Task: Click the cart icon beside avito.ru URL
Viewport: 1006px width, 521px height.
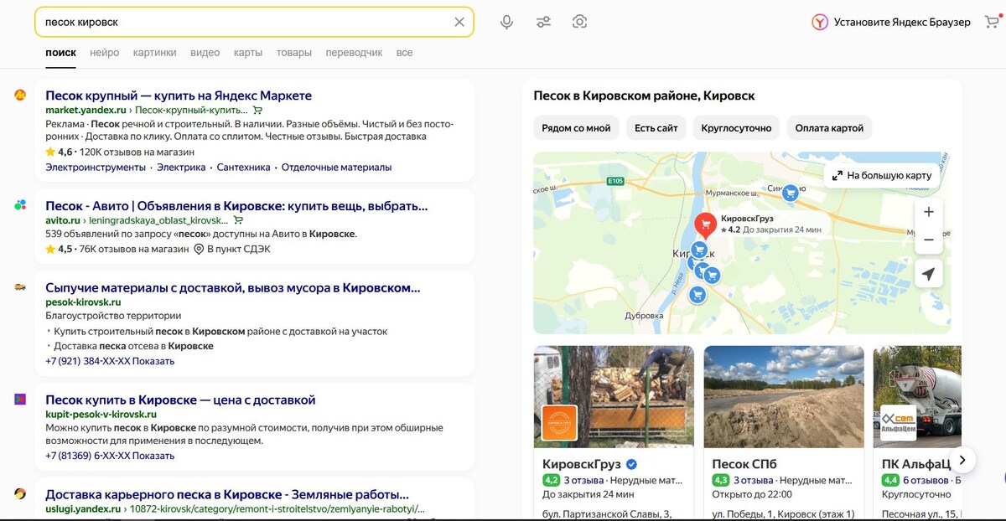Action: click(x=238, y=220)
